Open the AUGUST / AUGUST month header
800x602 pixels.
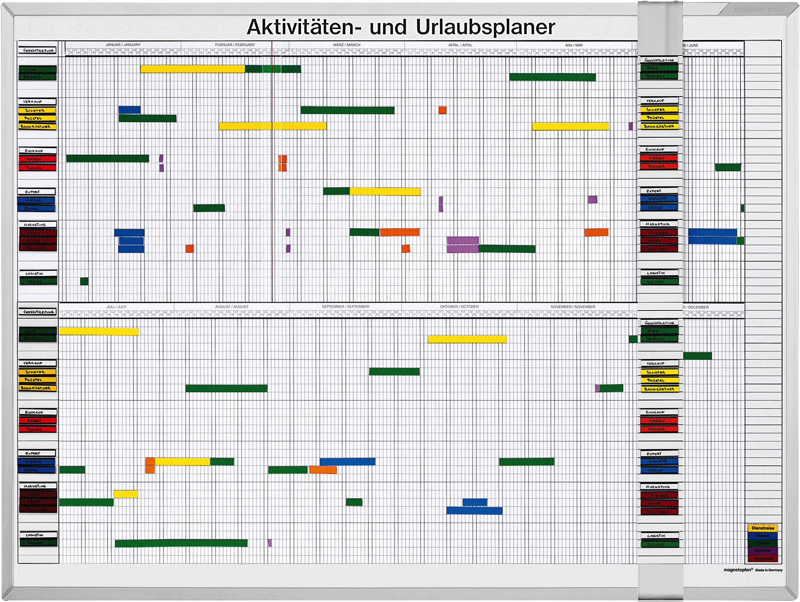(232, 307)
